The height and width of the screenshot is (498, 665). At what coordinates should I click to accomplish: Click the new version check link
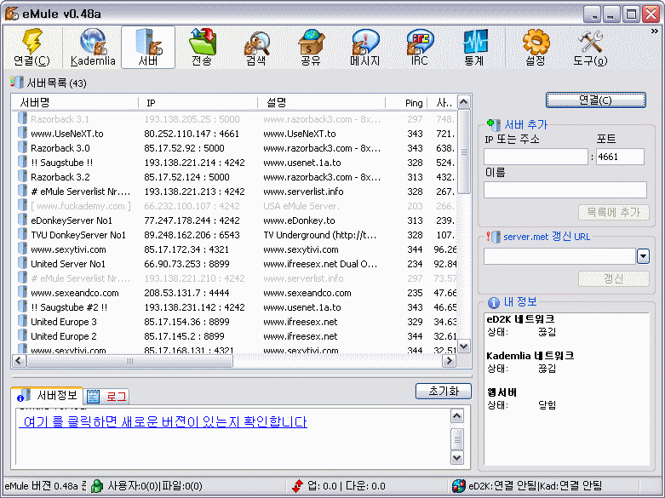[x=163, y=421]
